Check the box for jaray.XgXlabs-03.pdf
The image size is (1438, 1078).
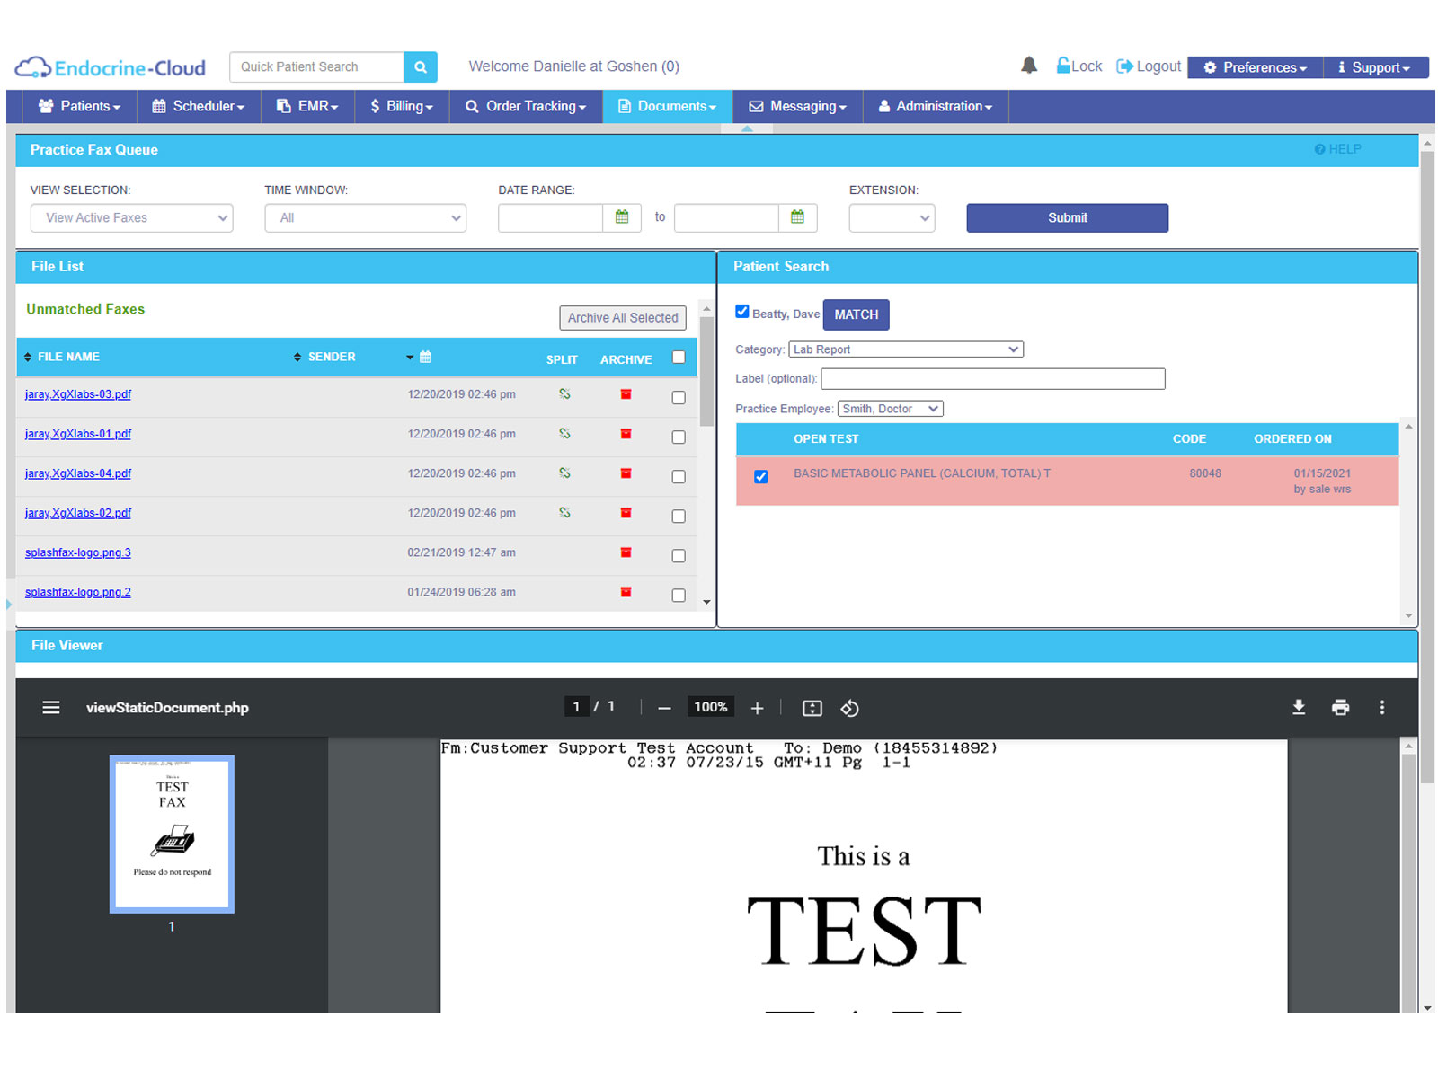click(679, 398)
